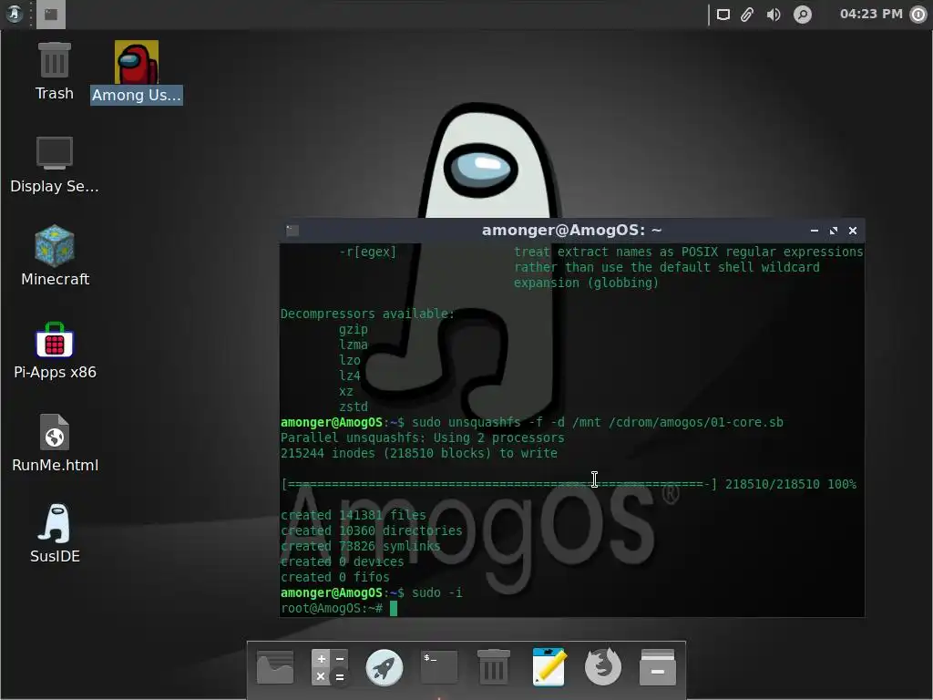Viewport: 933px width, 700px height.
Task: Click 'created 0 fifos' output line
Action: click(334, 577)
